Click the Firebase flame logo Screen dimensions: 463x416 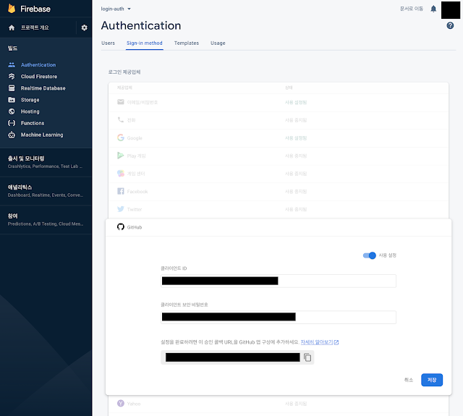point(12,9)
